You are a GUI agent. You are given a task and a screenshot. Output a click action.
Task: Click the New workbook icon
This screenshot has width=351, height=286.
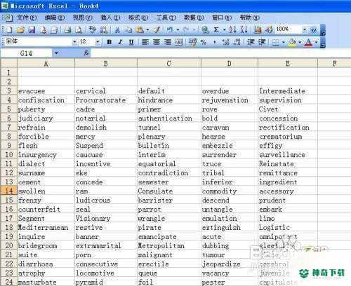click(10, 29)
